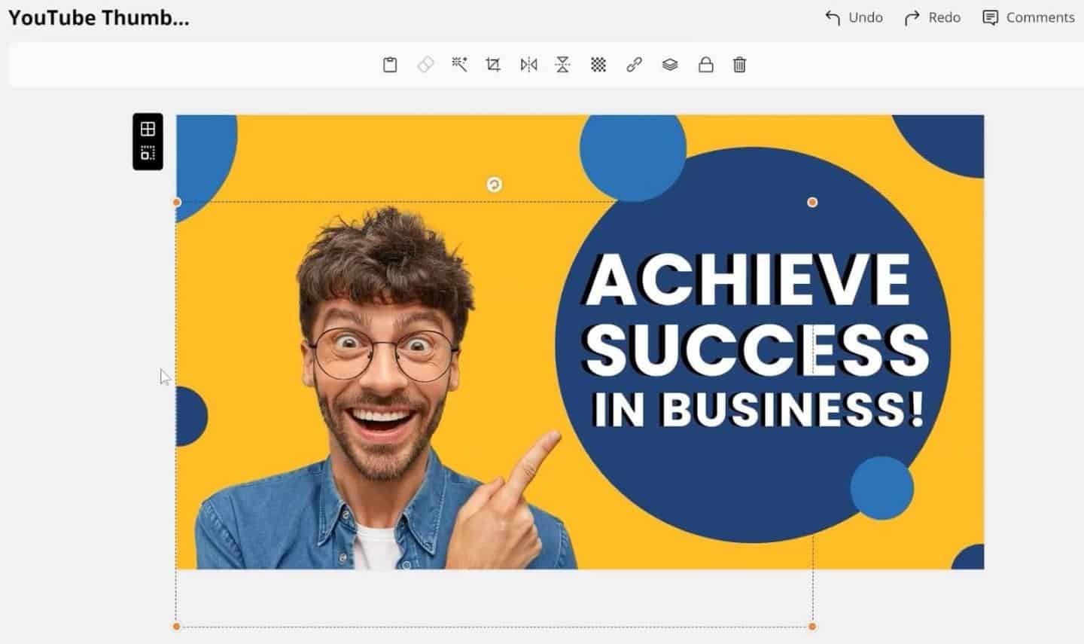Select the IN BUSINESS! text line
Screen dimensions: 1084x644
tap(757, 409)
